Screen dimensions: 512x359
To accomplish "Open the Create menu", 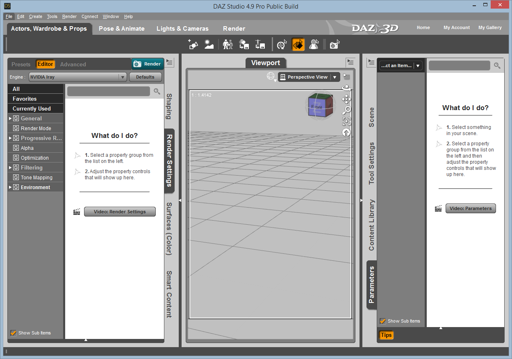I will click(36, 16).
